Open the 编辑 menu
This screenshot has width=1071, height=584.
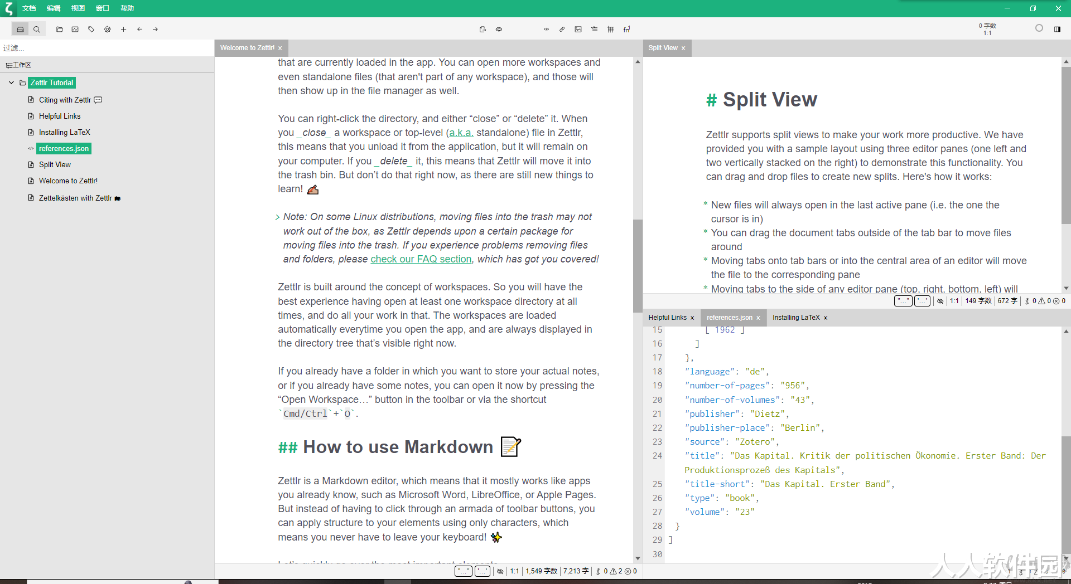54,8
